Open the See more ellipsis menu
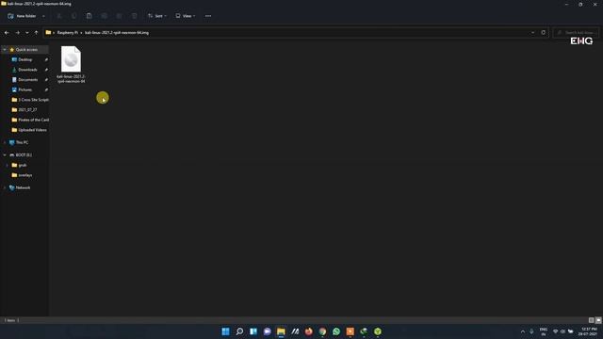 [x=208, y=16]
